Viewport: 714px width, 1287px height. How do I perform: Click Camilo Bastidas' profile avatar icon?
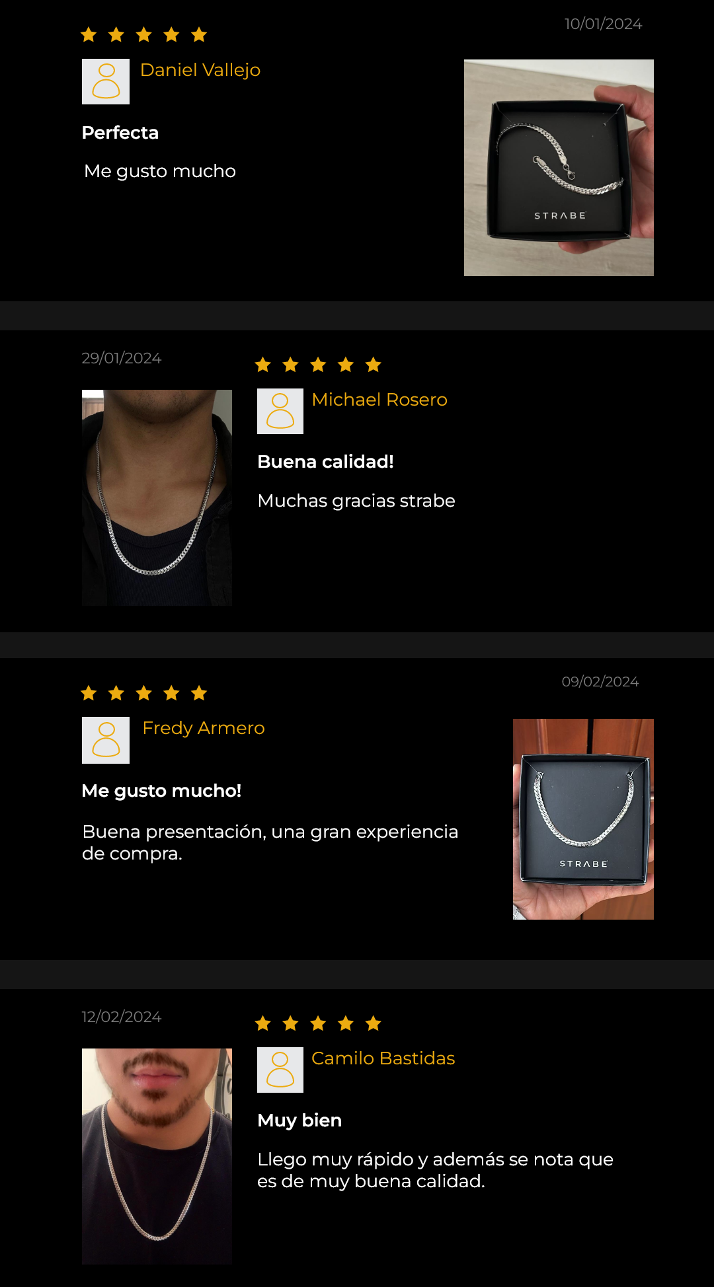pyautogui.click(x=280, y=1070)
